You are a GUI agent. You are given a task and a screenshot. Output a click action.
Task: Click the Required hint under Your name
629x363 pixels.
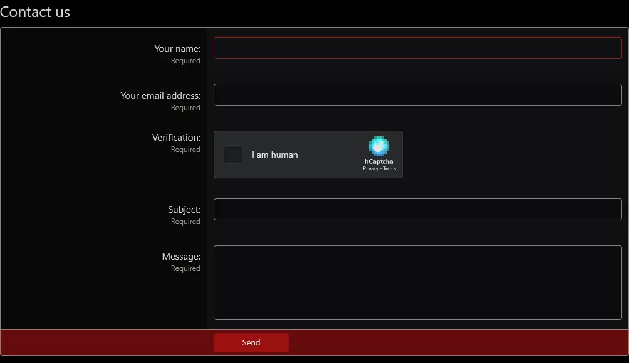pos(185,61)
